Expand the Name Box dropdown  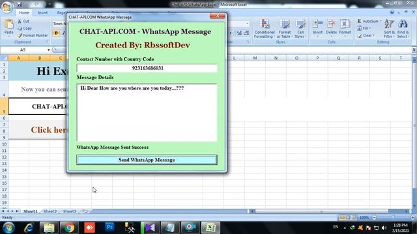click(x=48, y=50)
